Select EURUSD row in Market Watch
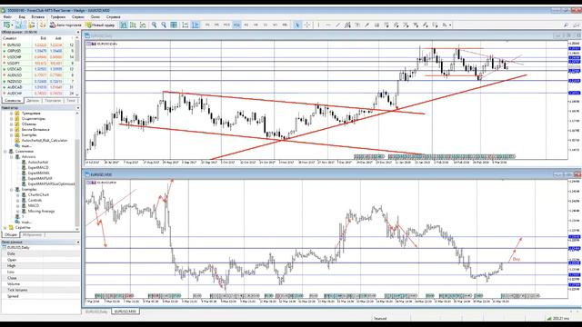This screenshot has height=327, width=582. point(38,45)
